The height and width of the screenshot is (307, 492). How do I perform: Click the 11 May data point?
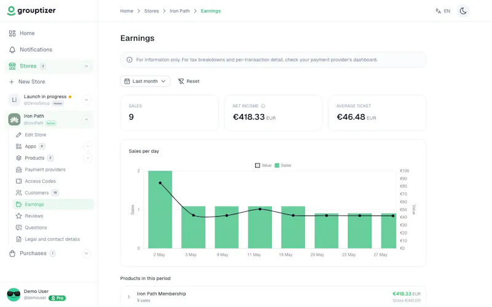pos(260,209)
